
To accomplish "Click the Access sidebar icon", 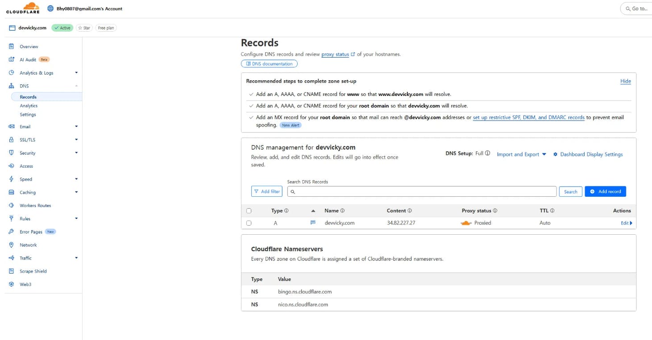I will pyautogui.click(x=12, y=166).
